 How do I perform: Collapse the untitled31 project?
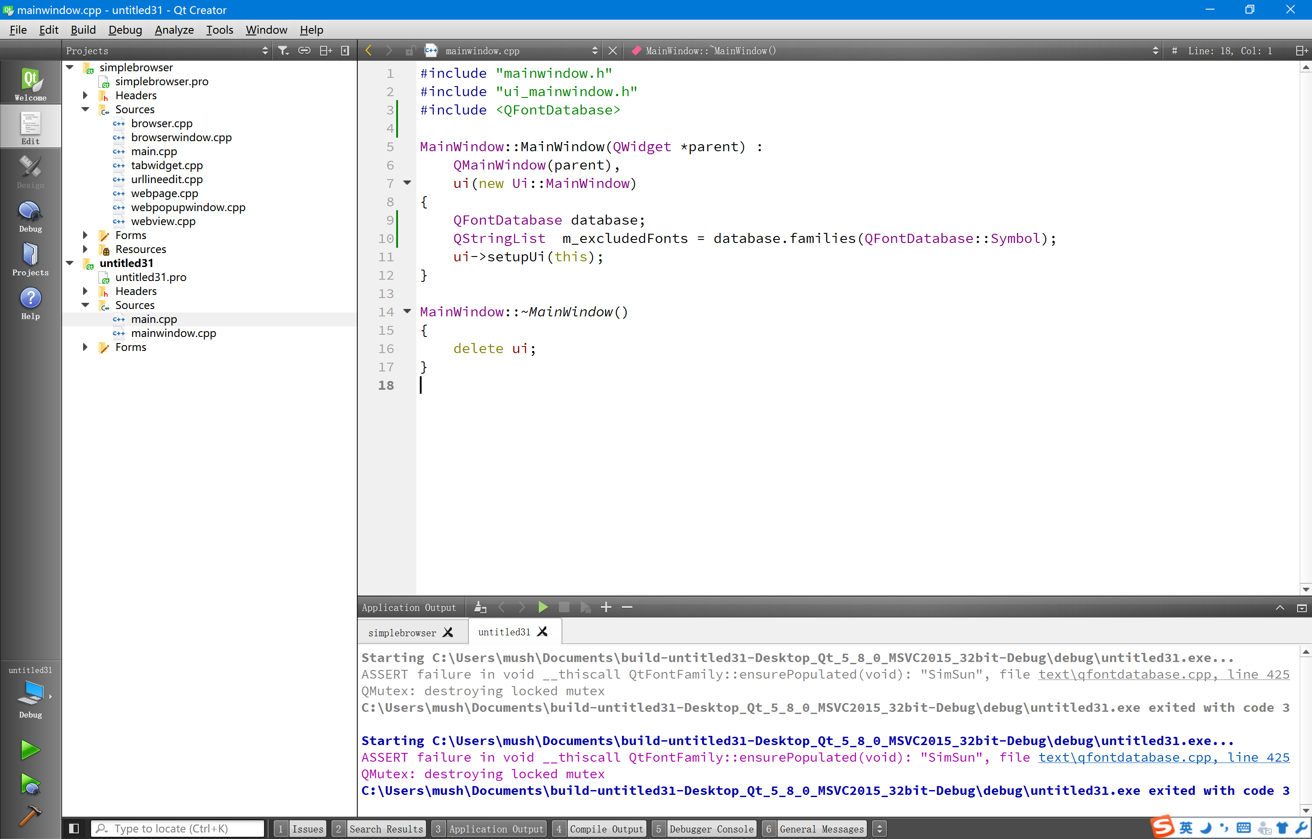click(70, 263)
